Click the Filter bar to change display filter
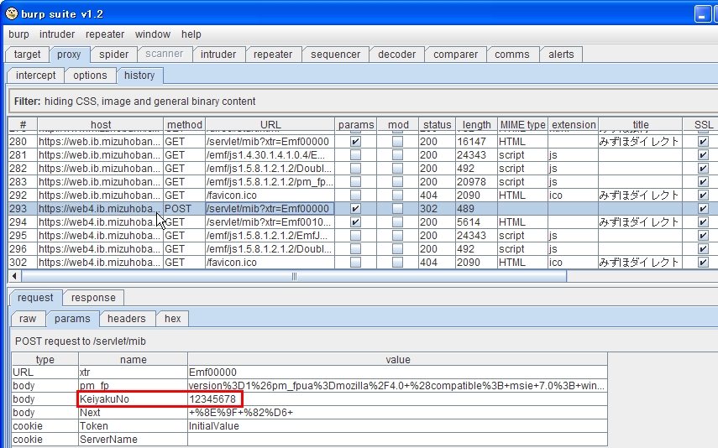 point(362,102)
